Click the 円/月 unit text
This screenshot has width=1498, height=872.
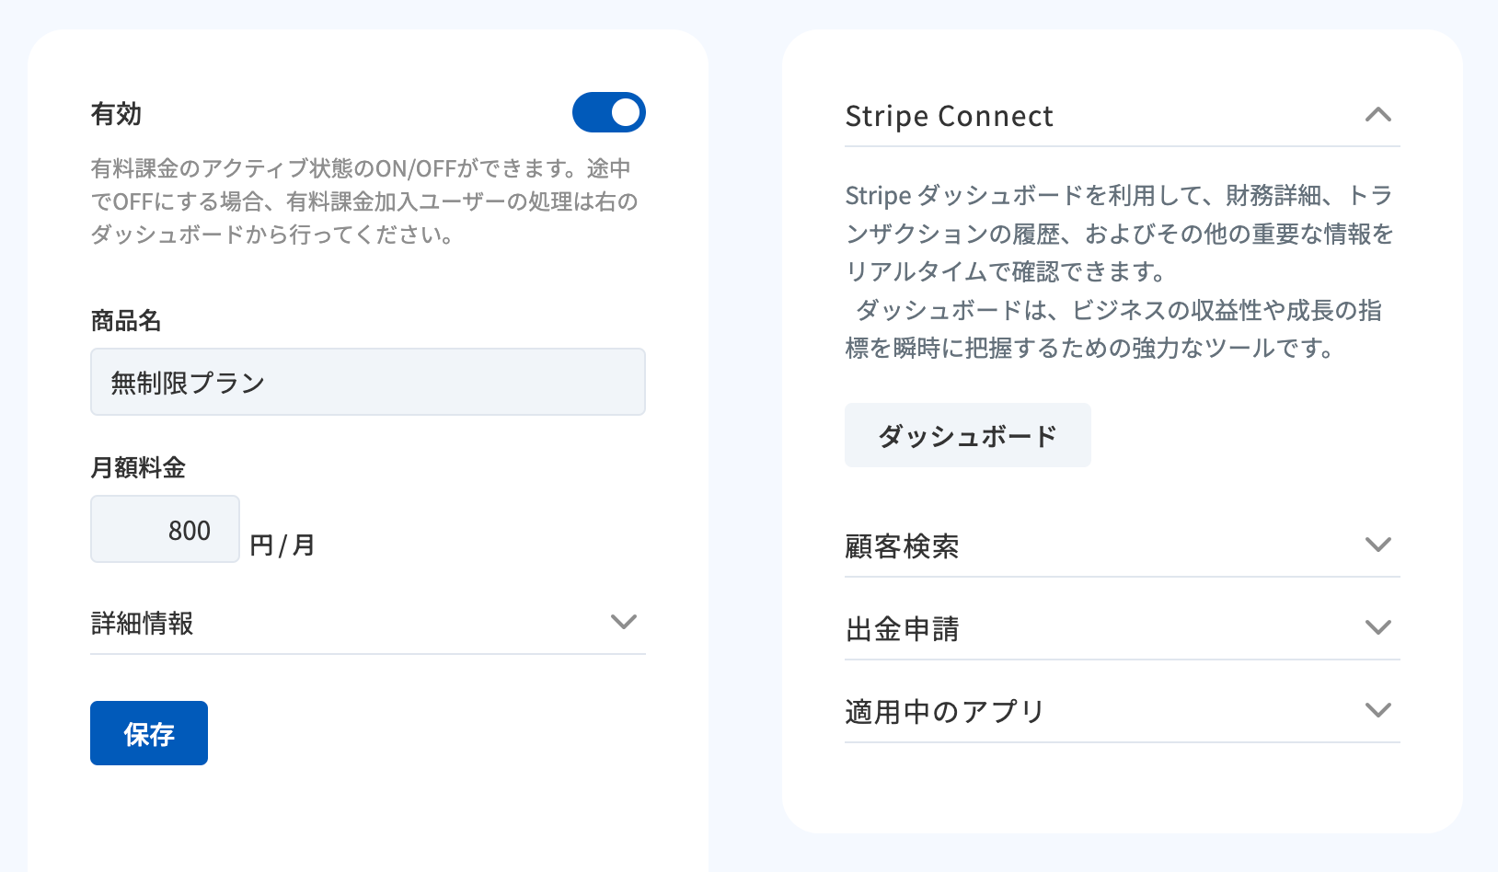click(282, 545)
